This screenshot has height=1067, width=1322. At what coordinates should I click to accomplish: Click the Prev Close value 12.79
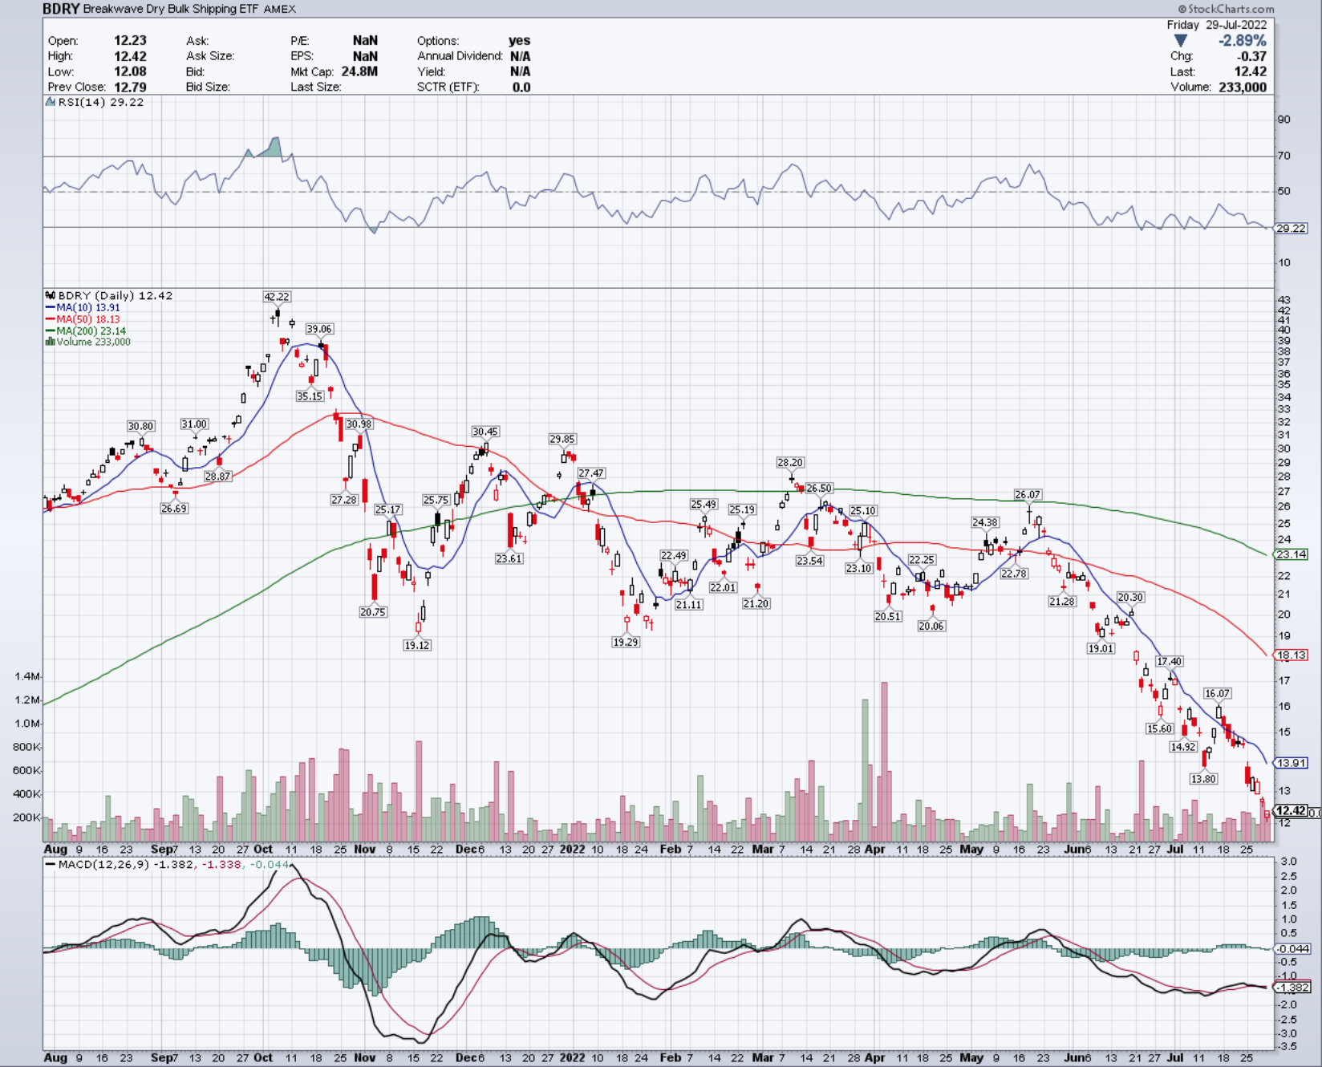[x=130, y=87]
